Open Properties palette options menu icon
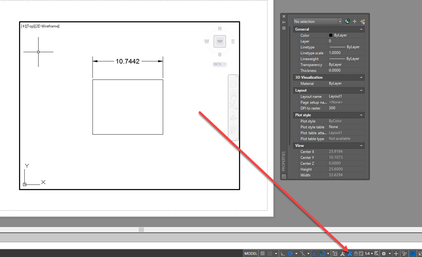This screenshot has height=257, width=422. click(284, 28)
